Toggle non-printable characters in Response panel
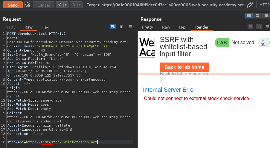 (259, 27)
